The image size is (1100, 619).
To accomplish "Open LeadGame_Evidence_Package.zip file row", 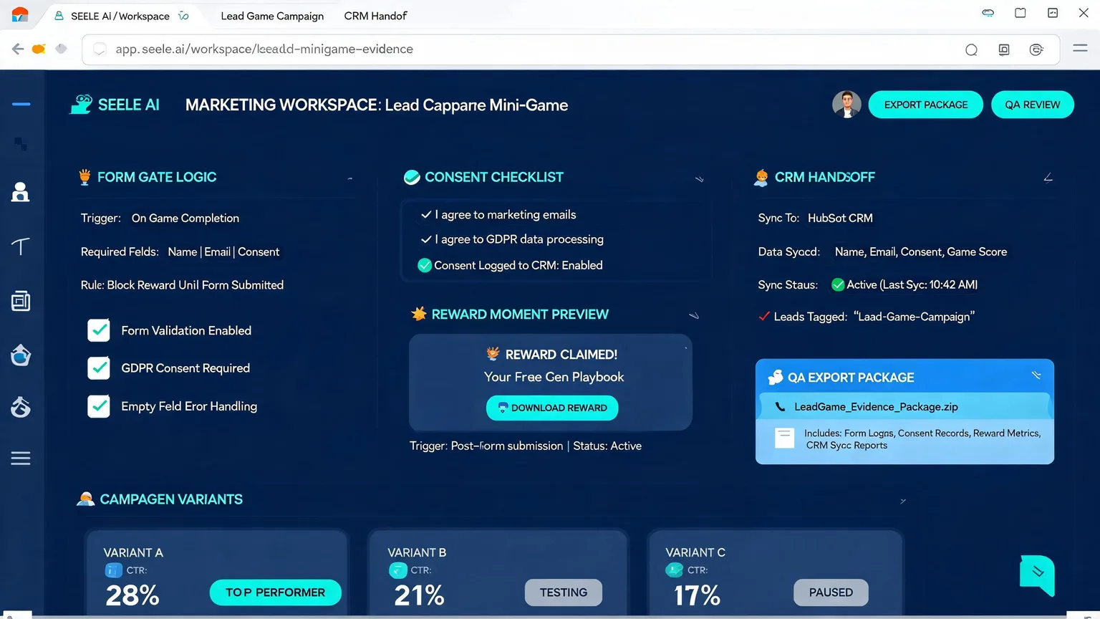I will [904, 406].
